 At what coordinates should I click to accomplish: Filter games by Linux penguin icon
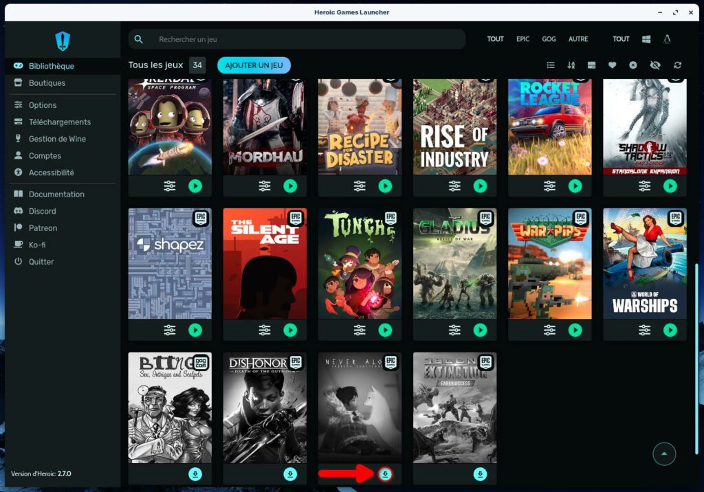coord(667,39)
